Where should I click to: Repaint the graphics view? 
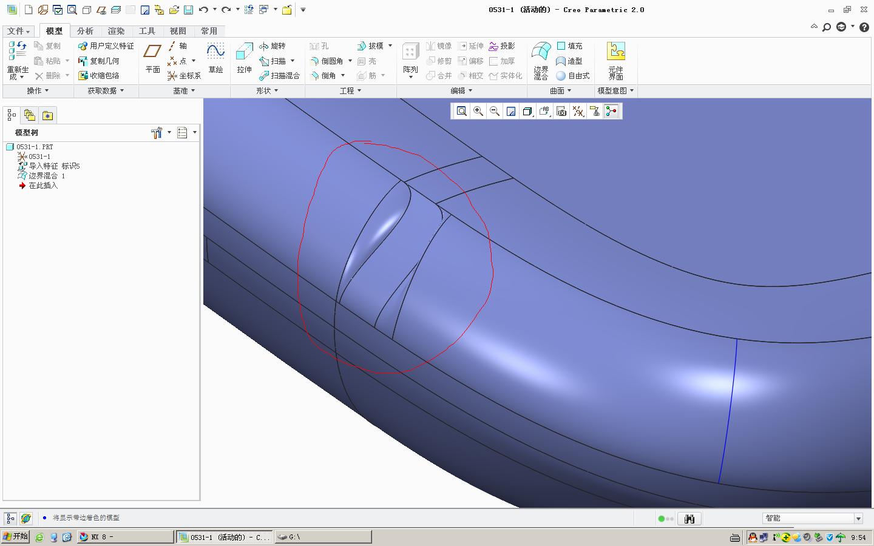pos(511,111)
